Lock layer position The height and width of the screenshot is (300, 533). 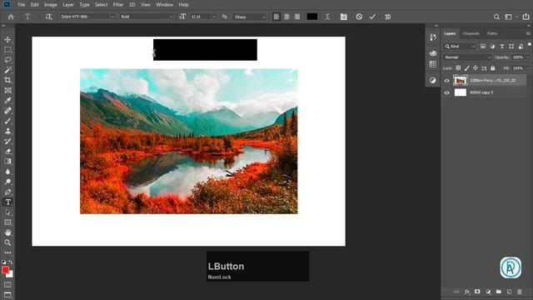tap(476, 68)
